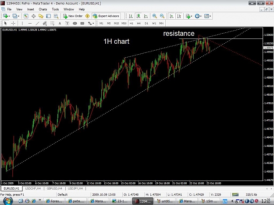Open the Help menu
The height and width of the screenshot is (205, 274).
pos(82,9)
